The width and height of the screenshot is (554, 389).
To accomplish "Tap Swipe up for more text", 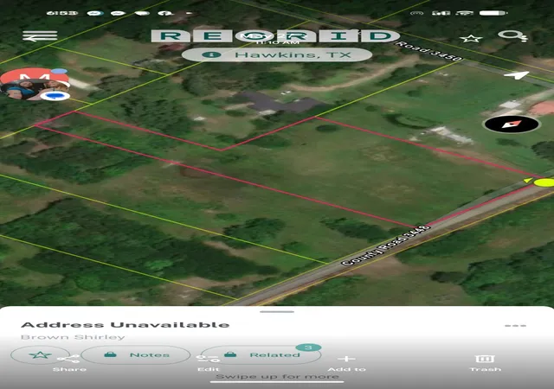I will click(277, 377).
